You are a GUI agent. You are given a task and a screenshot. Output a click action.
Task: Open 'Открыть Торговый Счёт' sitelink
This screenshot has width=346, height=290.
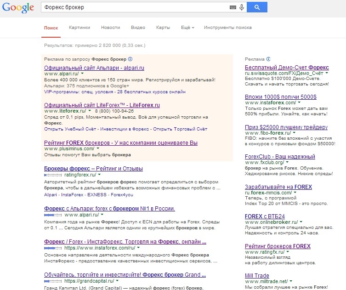tap(180, 129)
